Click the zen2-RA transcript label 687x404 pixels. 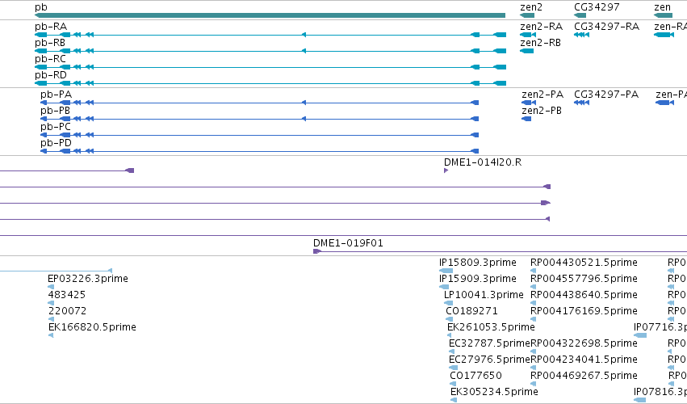pos(541,27)
